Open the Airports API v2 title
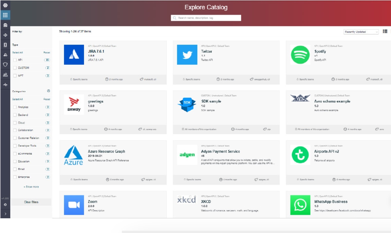 point(326,151)
